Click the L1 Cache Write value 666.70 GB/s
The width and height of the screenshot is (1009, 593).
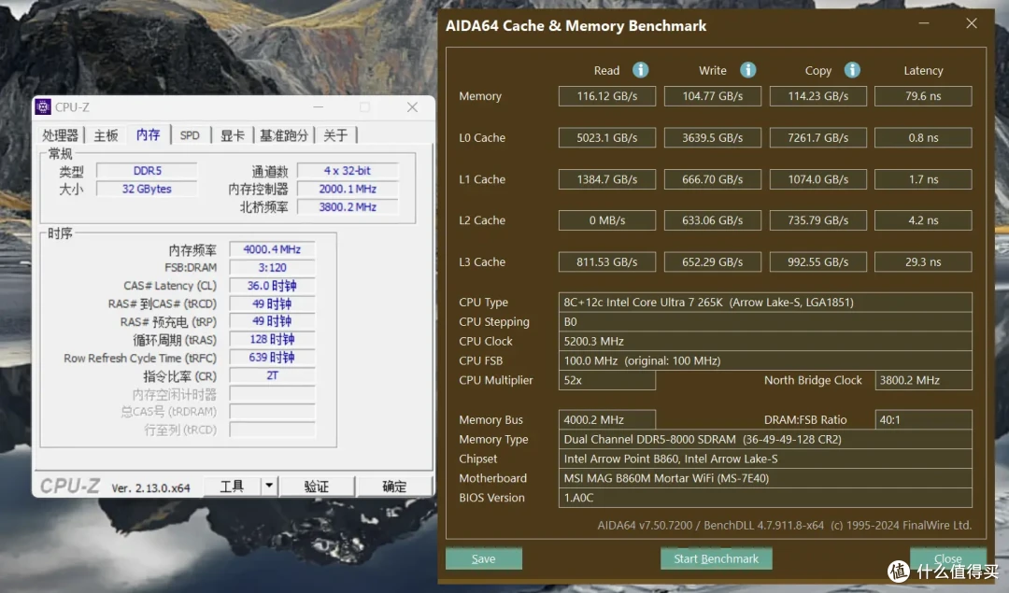pos(712,178)
